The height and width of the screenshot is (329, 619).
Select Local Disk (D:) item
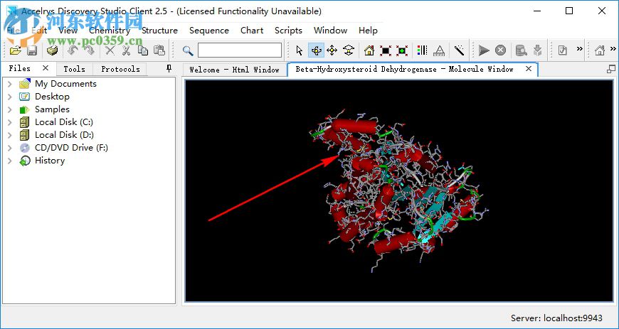(64, 135)
